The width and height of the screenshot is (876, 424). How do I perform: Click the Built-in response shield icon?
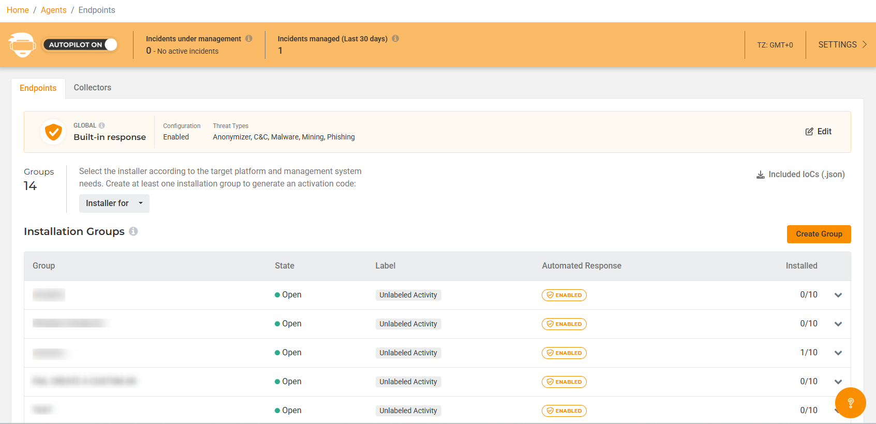[x=53, y=132]
